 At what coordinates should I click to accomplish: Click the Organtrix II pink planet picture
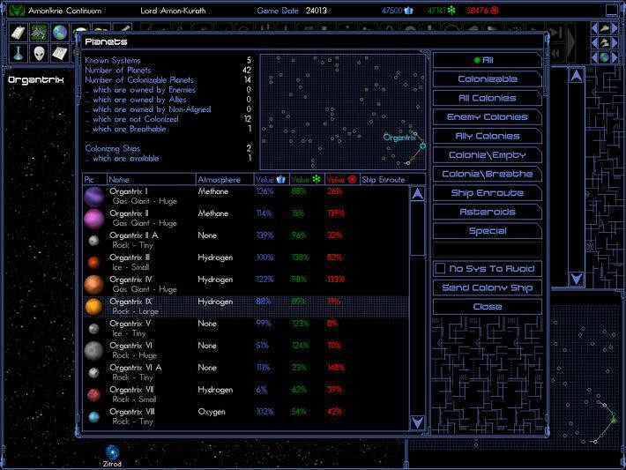[94, 219]
